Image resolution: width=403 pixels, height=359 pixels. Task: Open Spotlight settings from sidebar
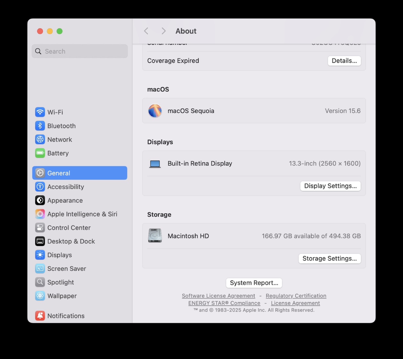tap(60, 282)
